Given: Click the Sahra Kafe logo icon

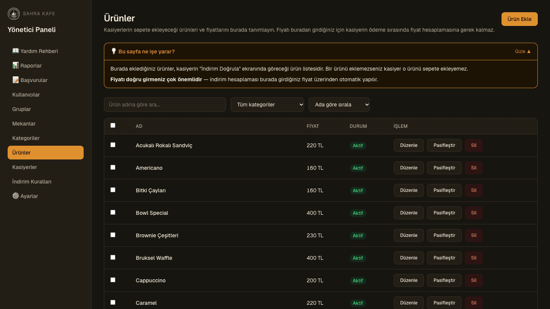Looking at the screenshot, I should click(14, 14).
